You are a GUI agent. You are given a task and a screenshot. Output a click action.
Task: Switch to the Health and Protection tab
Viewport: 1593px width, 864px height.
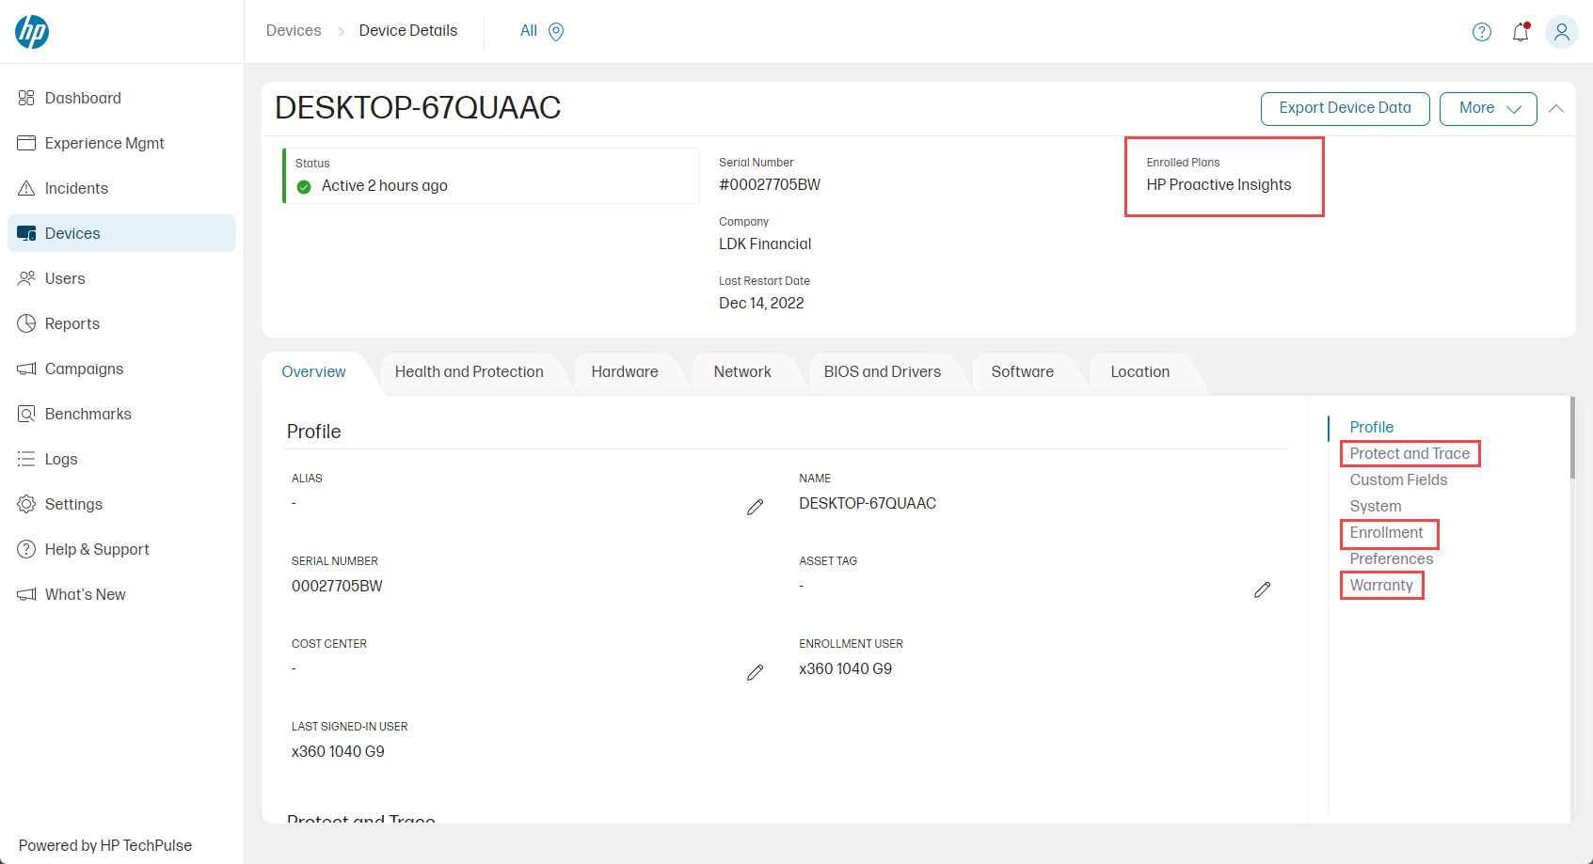tap(469, 372)
